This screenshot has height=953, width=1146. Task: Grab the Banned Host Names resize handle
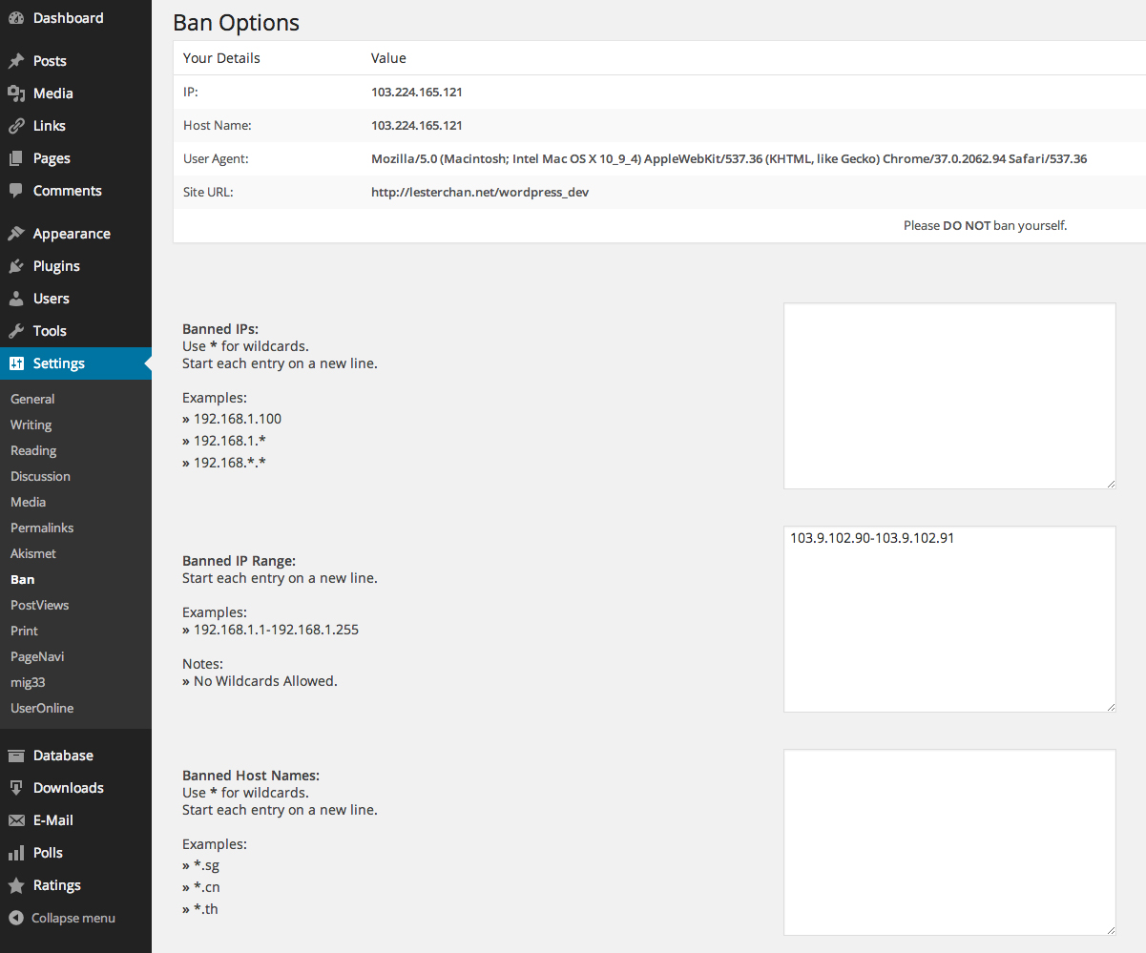coord(1111,930)
